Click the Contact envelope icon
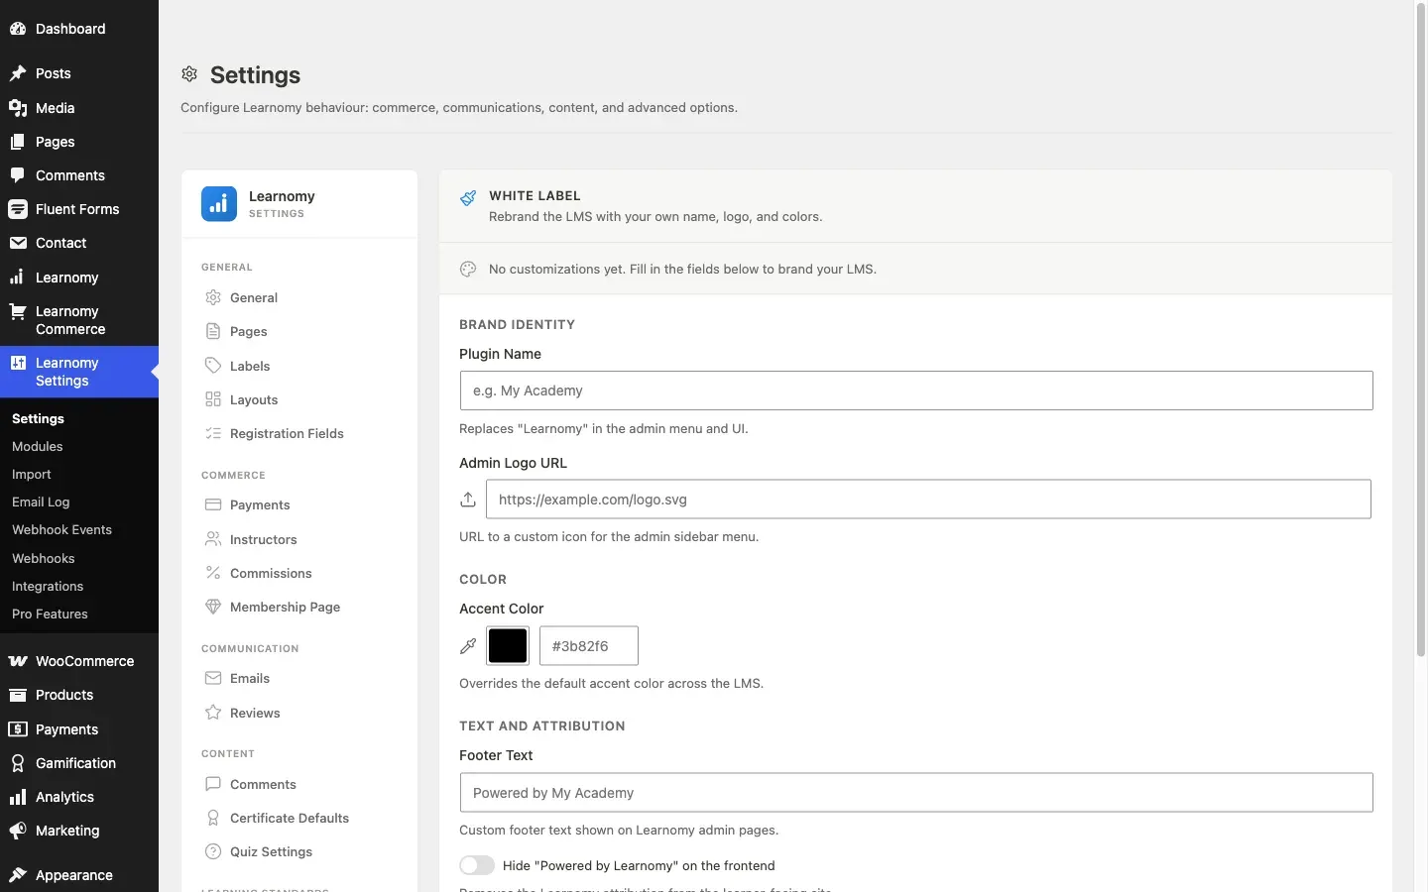 (x=18, y=243)
